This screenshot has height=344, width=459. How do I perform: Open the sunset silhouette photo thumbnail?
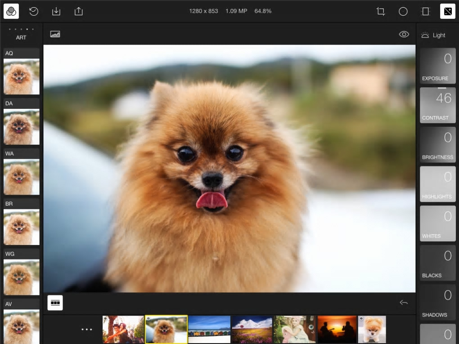point(337,329)
